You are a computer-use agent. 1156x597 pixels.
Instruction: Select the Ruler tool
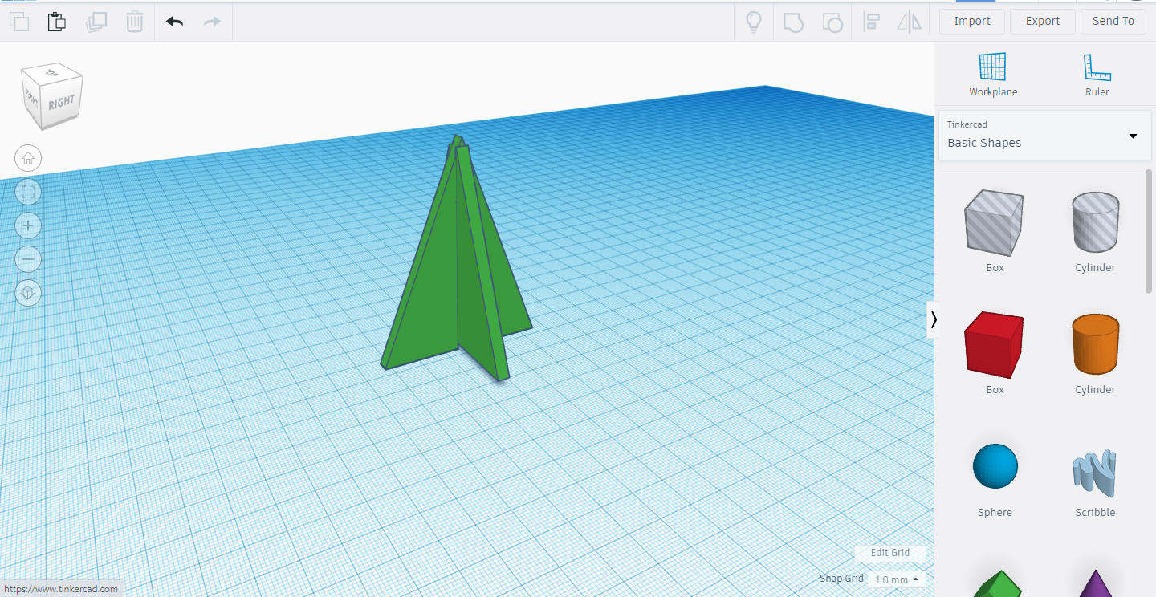1097,75
